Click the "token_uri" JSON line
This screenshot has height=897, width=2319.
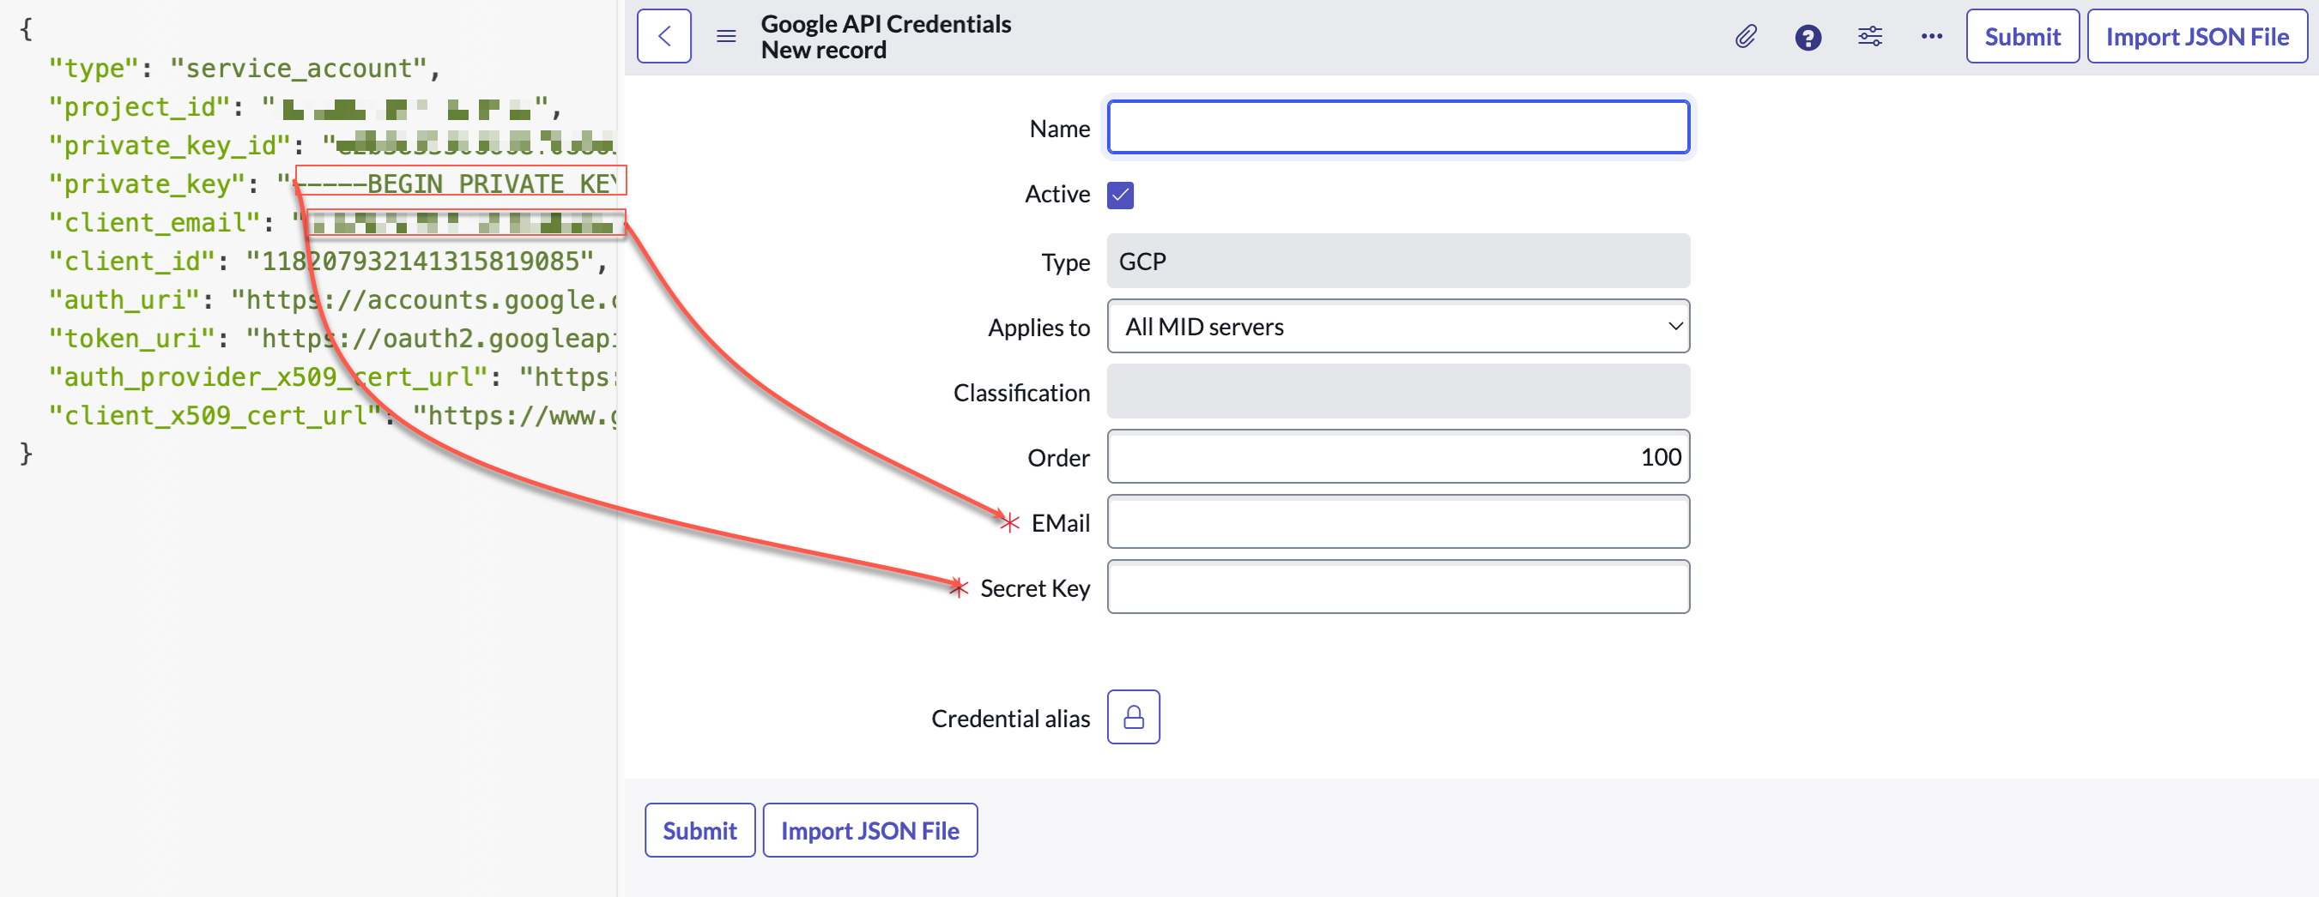click(332, 340)
